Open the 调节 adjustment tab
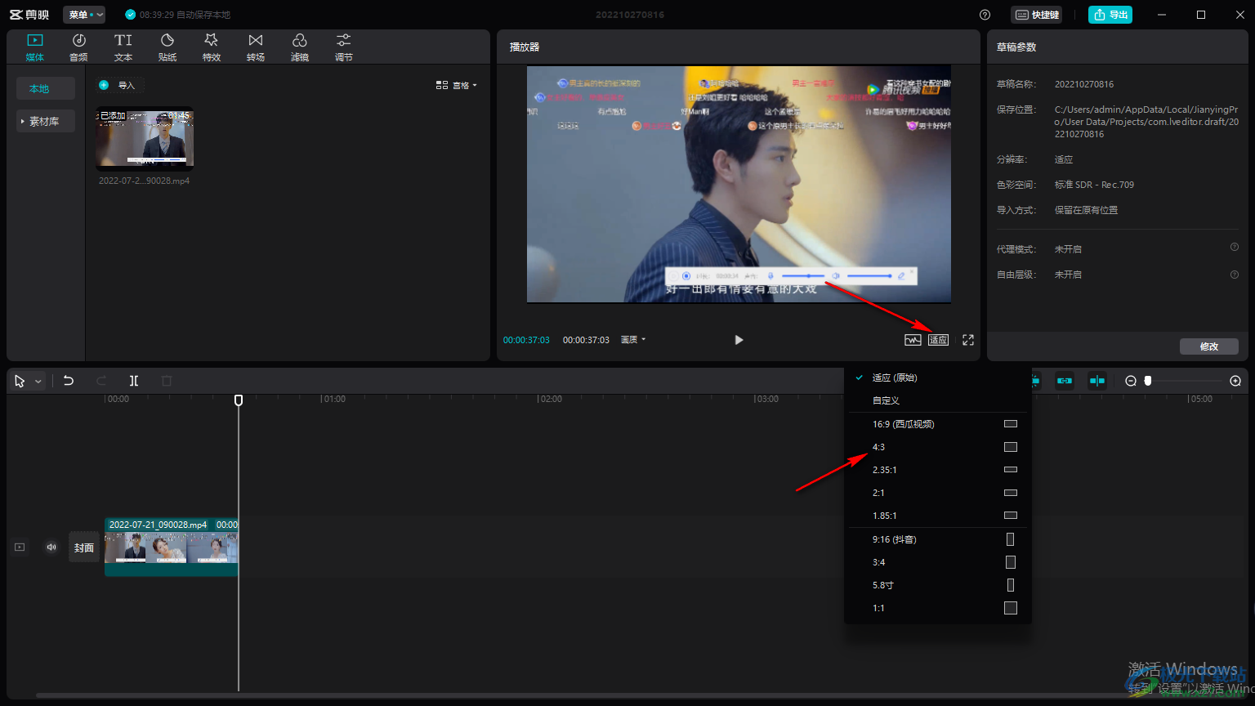1255x706 pixels. tap(344, 47)
